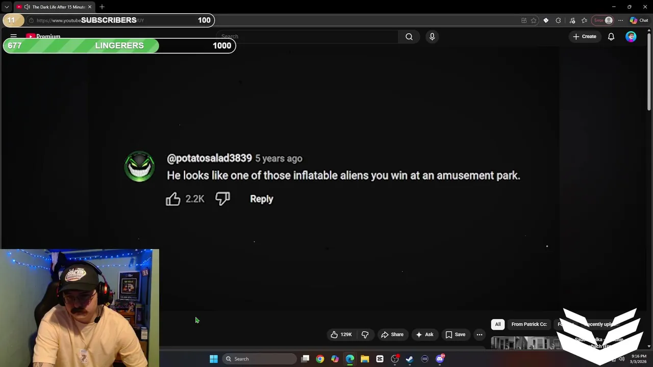This screenshot has width=653, height=367.
Task: Click price-tag extension icon in toolbar
Action: (x=546, y=20)
